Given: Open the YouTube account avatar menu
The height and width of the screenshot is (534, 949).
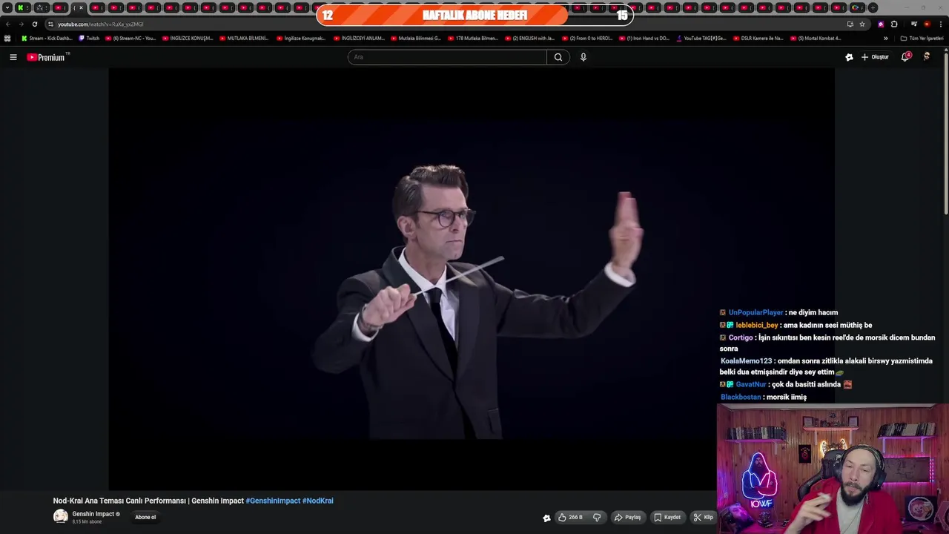Looking at the screenshot, I should (927, 57).
